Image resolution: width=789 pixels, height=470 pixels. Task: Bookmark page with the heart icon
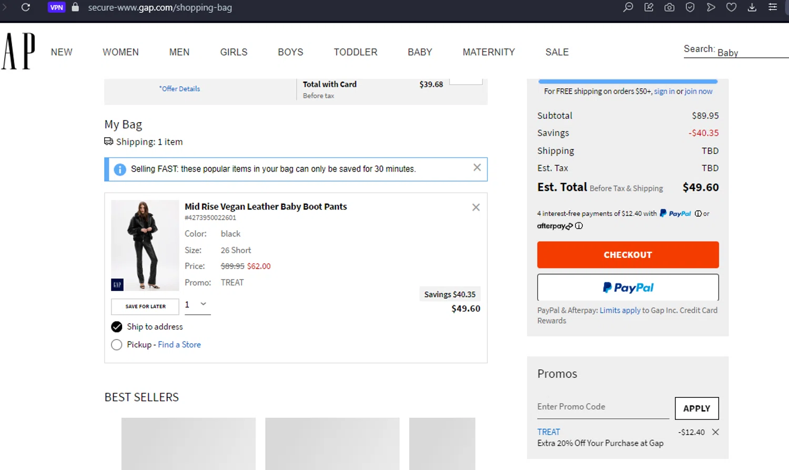point(731,7)
